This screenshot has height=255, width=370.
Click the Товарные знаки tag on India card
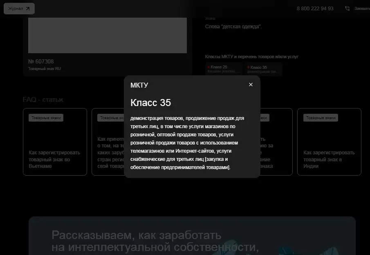click(x=321, y=118)
